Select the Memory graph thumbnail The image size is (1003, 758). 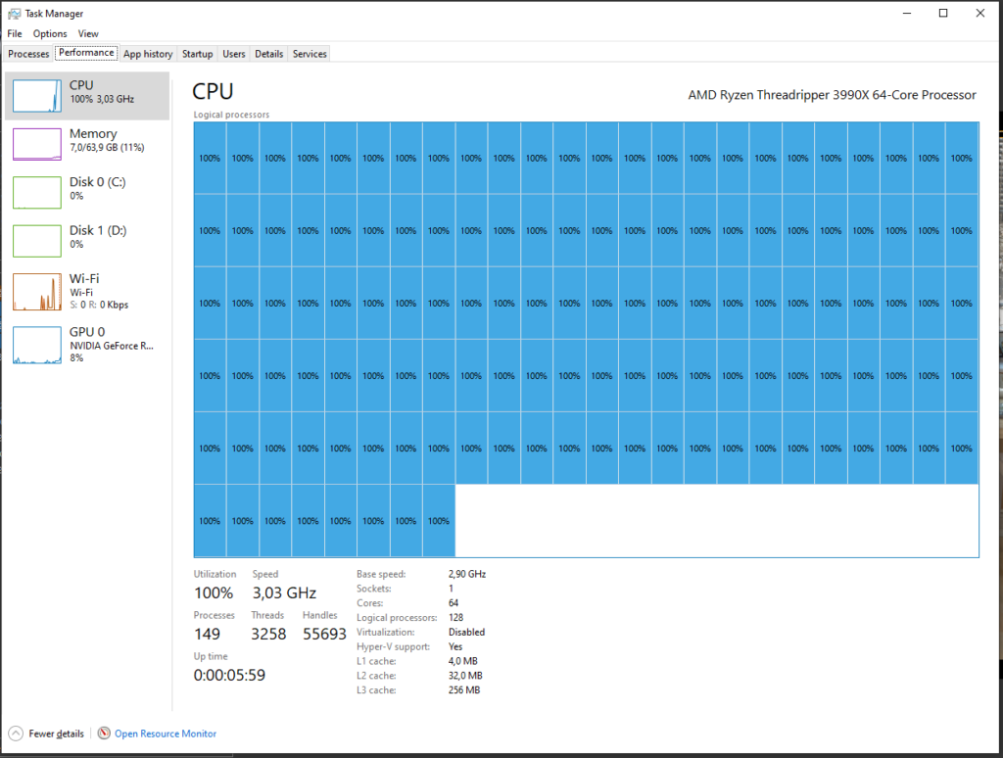36,144
